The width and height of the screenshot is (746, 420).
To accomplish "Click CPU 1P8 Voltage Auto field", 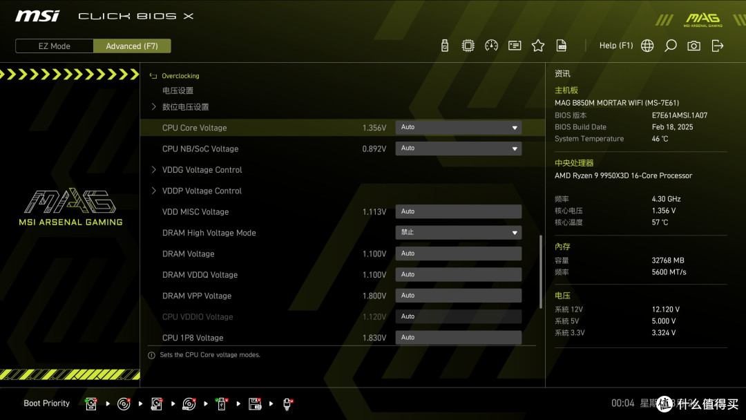I will point(458,337).
